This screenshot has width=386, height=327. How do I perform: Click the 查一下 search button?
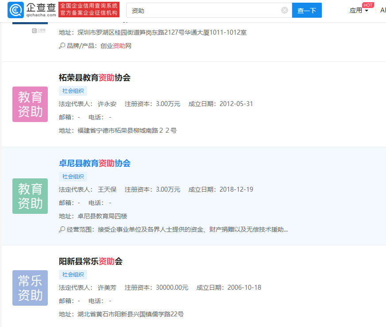click(x=307, y=10)
